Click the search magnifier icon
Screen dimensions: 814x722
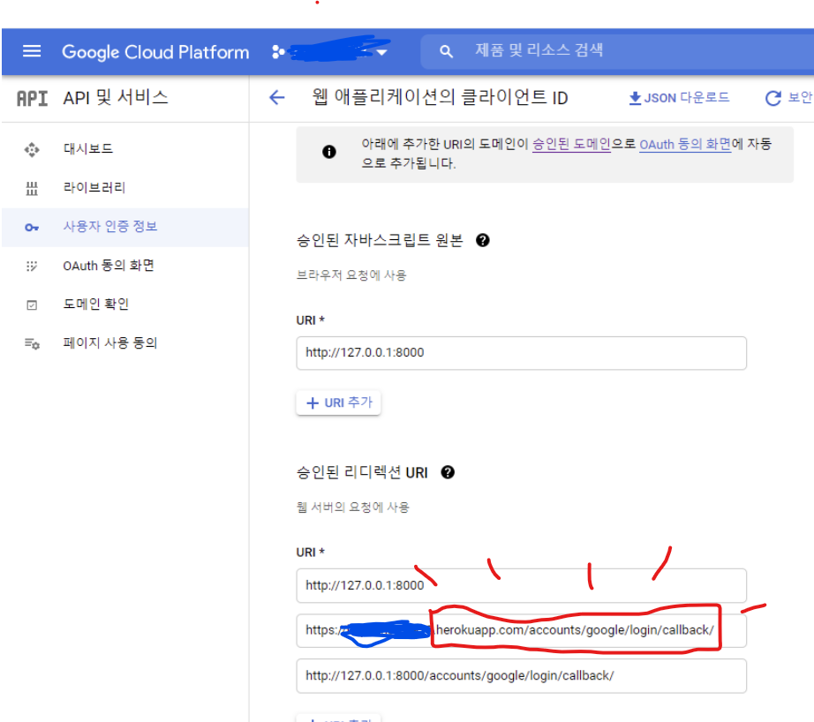[x=446, y=51]
